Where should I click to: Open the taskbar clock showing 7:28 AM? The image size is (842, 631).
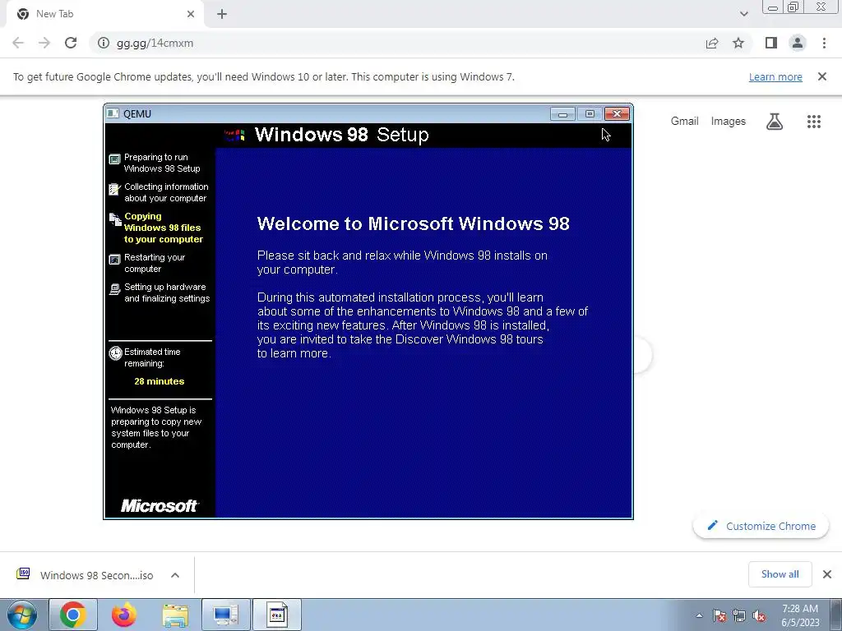pyautogui.click(x=800, y=615)
